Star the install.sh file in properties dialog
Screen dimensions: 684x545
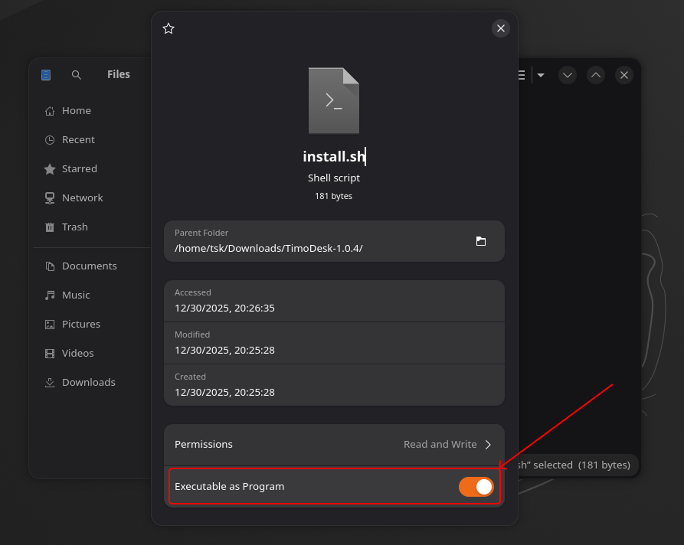click(169, 29)
